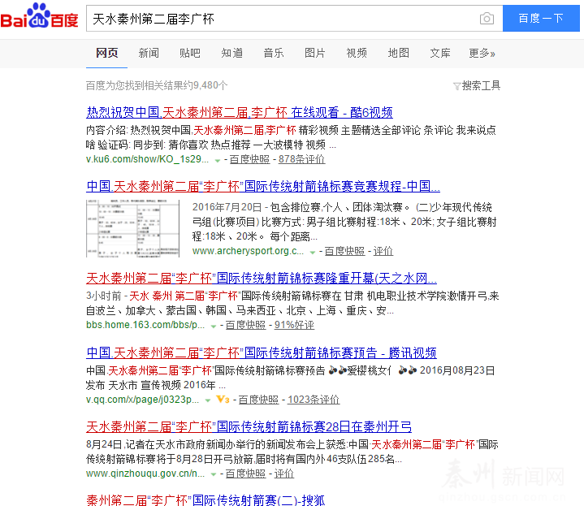Expand dropdown arrow next to bbs.home.163.com URL
584x506 pixels.
(x=214, y=326)
